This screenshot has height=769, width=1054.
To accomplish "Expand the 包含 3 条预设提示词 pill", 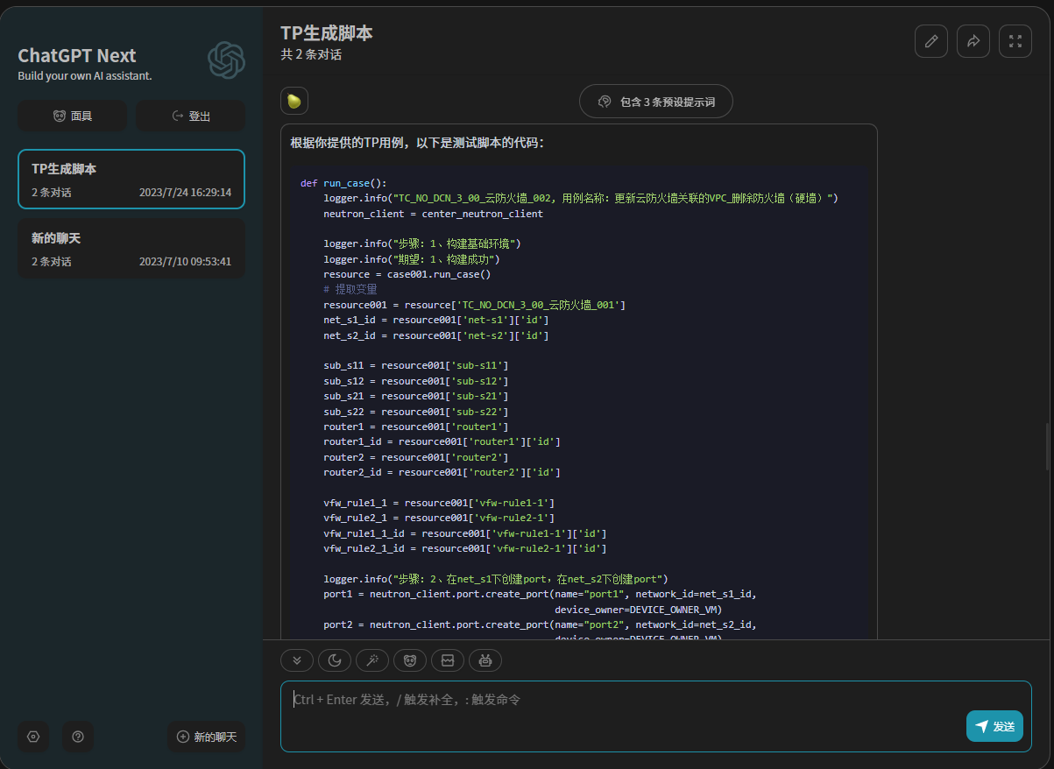I will click(655, 102).
